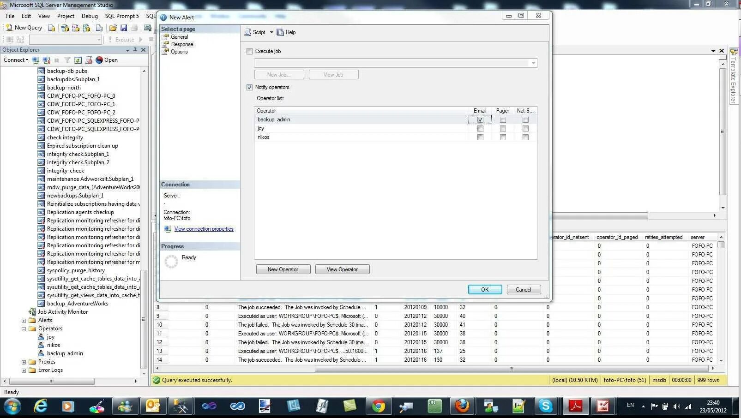The height and width of the screenshot is (418, 741).
Task: Enable the Execute job checkbox
Action: coord(250,51)
